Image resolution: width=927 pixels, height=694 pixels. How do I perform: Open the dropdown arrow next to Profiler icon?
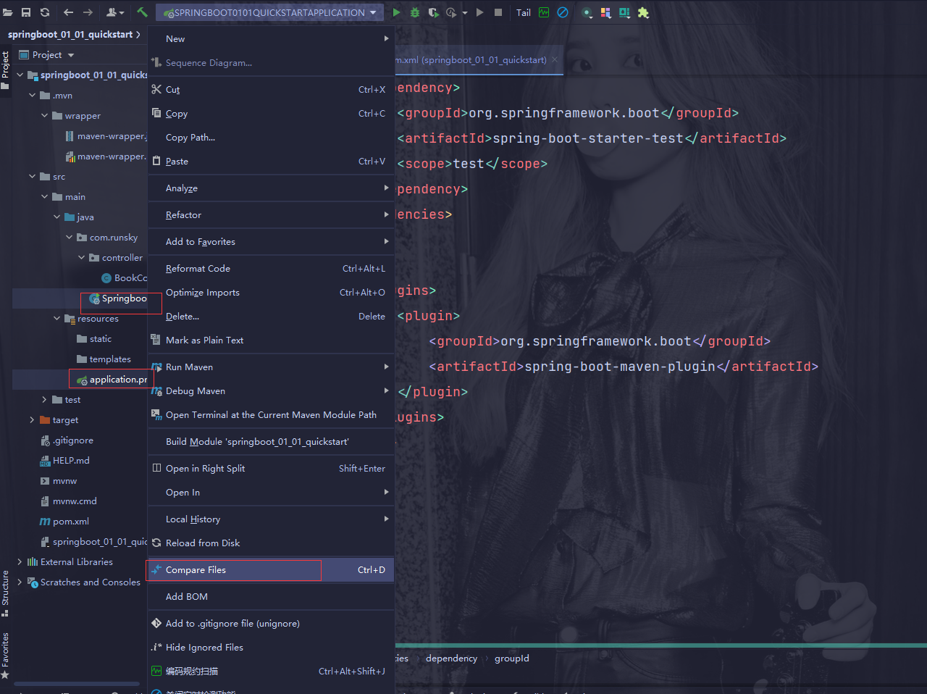point(464,13)
